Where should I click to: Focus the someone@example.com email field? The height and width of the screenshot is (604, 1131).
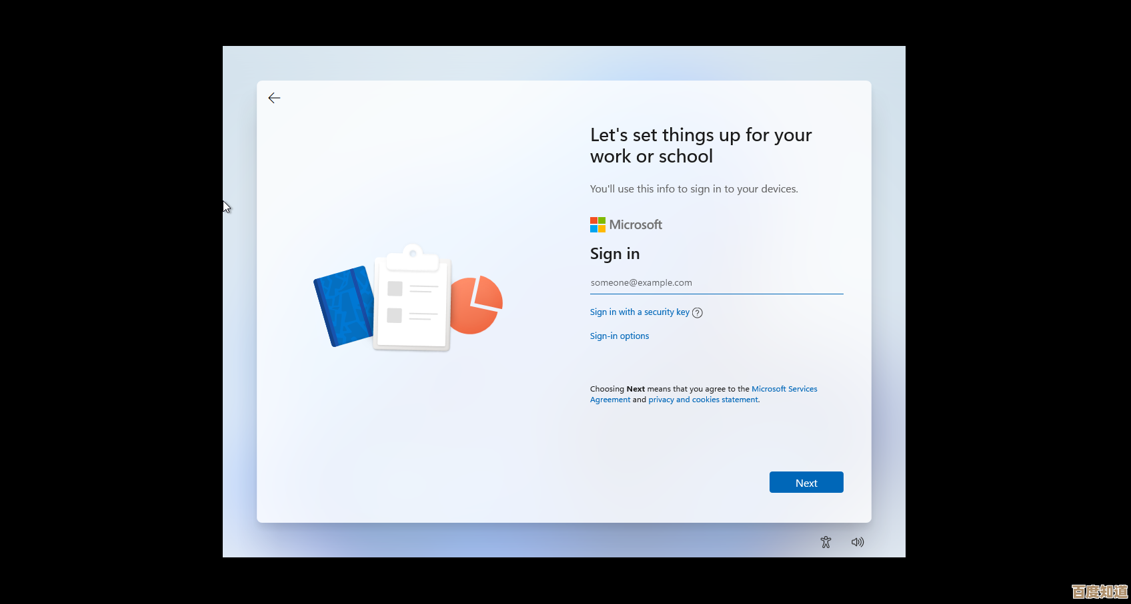(x=716, y=283)
